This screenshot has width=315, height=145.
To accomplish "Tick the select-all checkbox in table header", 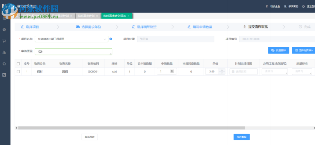I will click(18, 64).
